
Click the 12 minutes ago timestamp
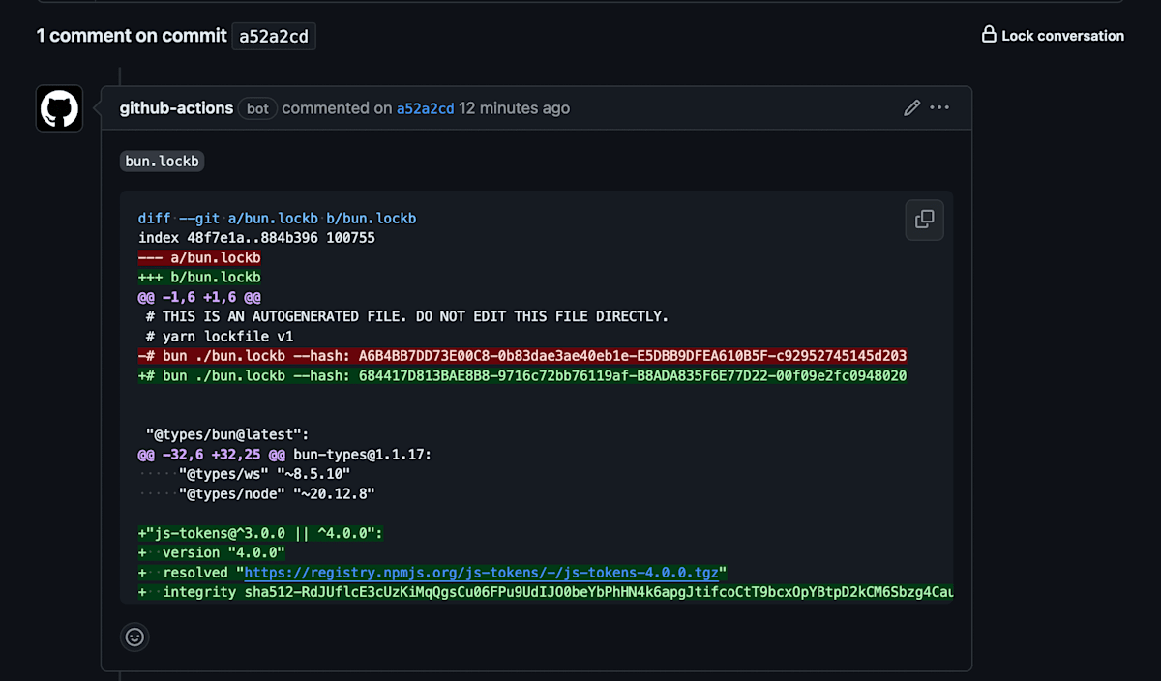point(514,108)
